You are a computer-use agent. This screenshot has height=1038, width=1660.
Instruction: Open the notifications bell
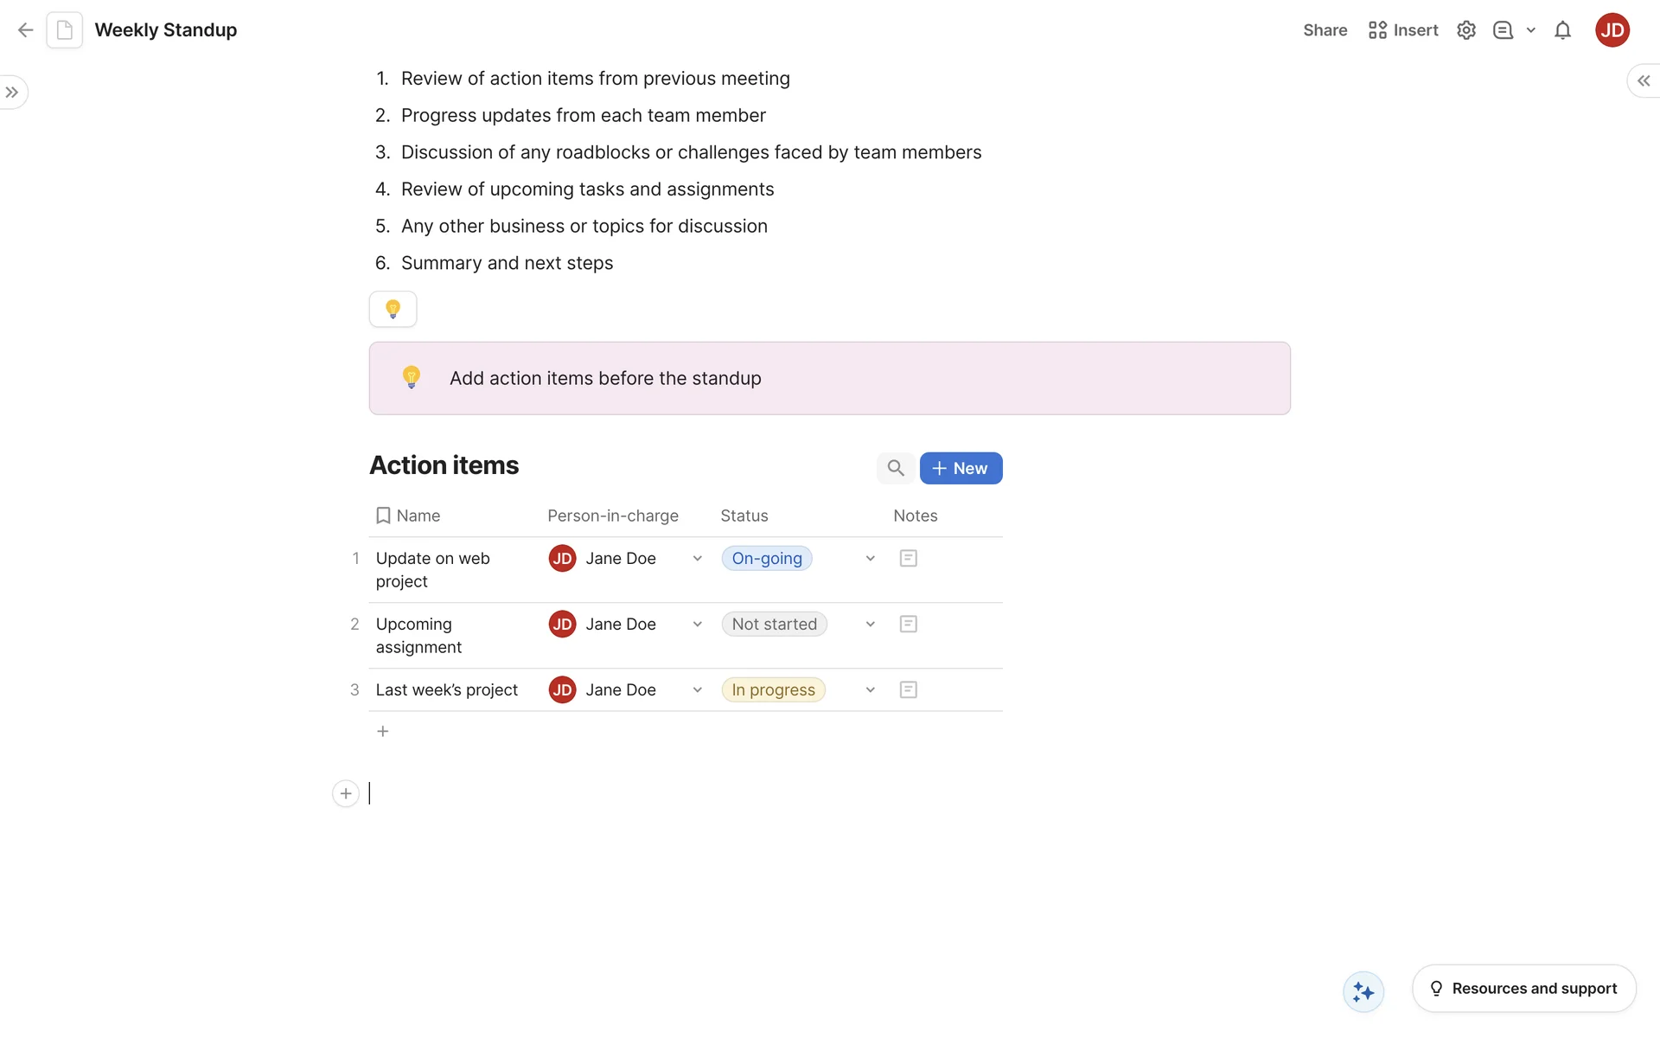pyautogui.click(x=1562, y=30)
